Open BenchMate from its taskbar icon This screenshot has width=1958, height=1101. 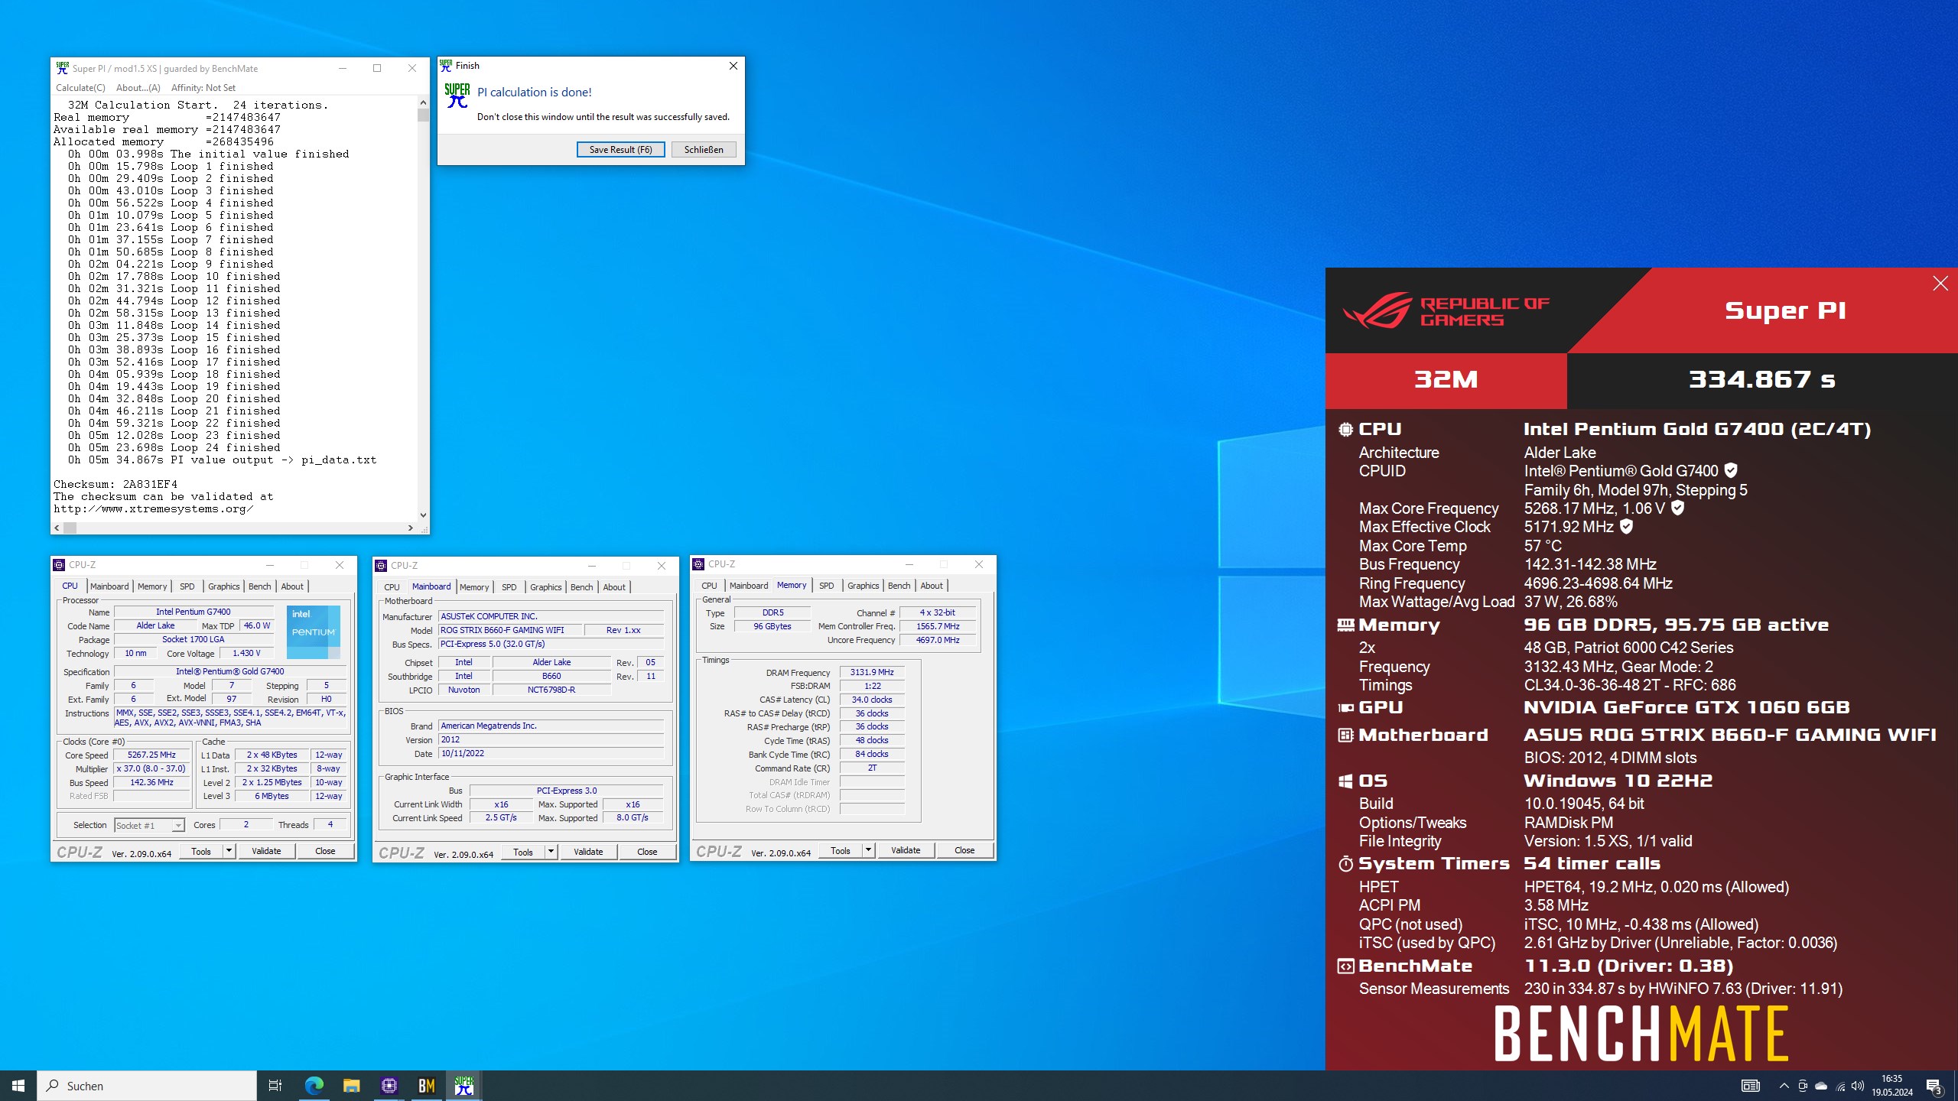(x=426, y=1086)
